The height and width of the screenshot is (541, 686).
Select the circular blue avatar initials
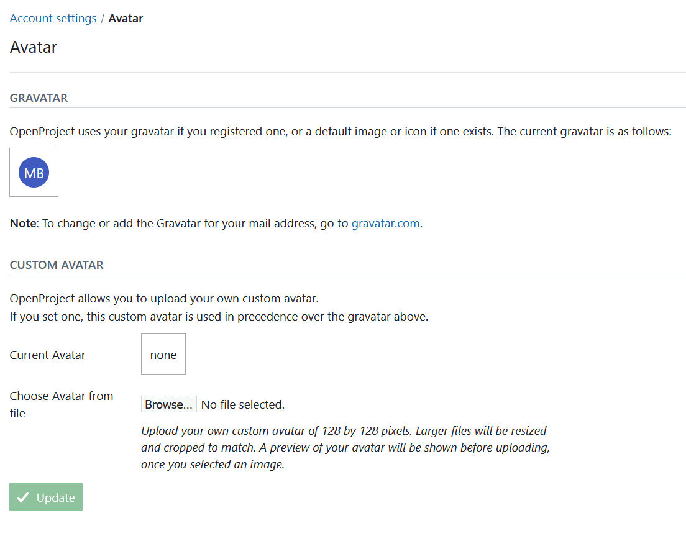point(34,172)
